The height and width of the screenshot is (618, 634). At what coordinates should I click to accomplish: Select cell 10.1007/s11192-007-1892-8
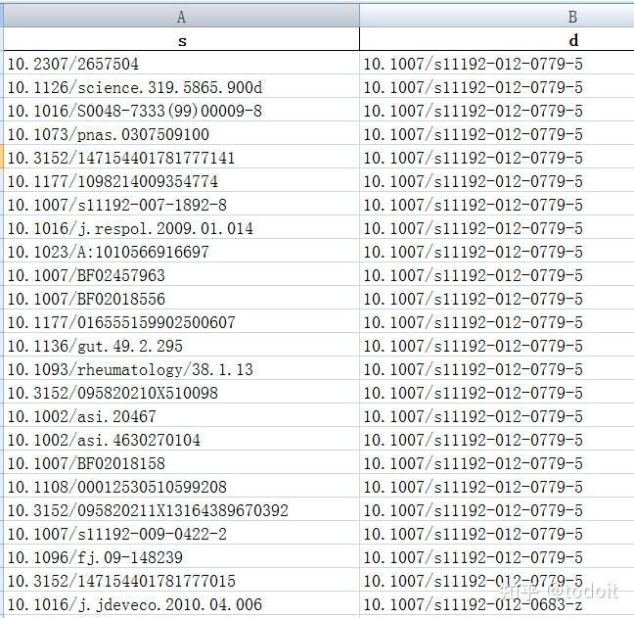coord(181,204)
